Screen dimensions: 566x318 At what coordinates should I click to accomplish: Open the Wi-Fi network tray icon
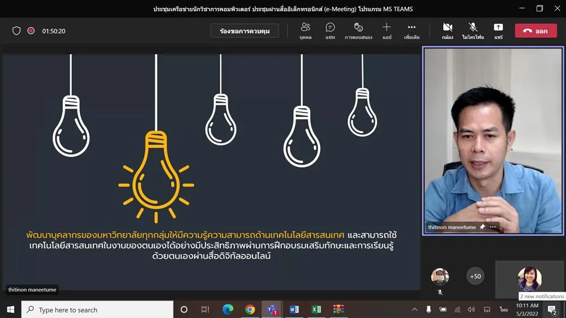(457, 310)
